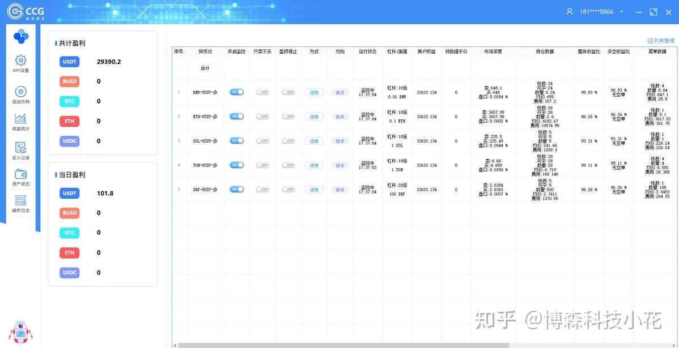Click the user profile icon near 181****8866
This screenshot has width=679, height=348.
click(569, 11)
